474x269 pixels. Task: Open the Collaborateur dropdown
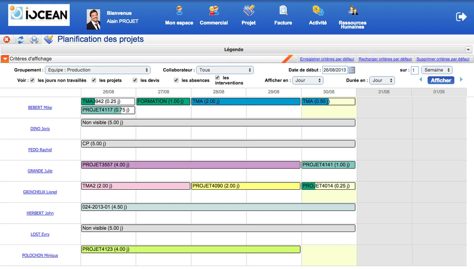click(x=224, y=70)
